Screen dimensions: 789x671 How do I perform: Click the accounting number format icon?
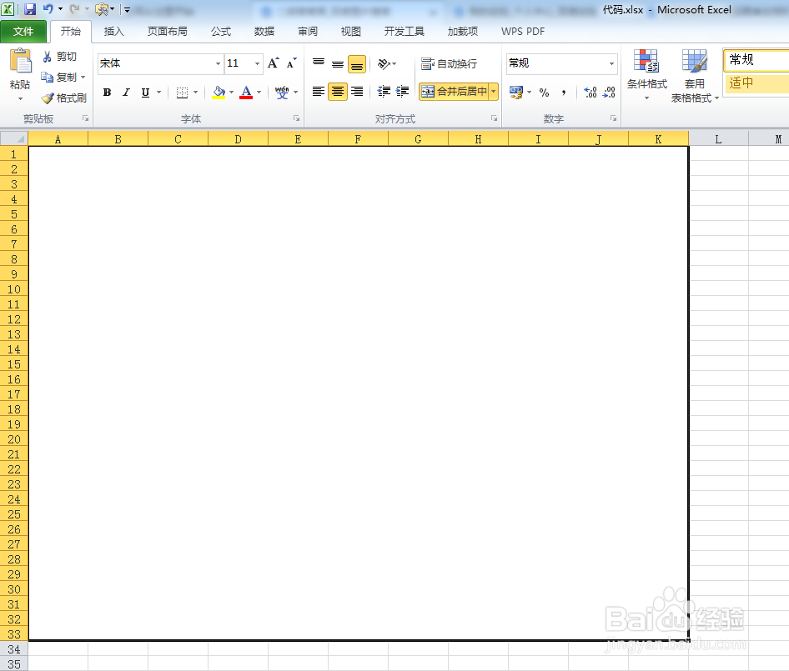pyautogui.click(x=515, y=93)
